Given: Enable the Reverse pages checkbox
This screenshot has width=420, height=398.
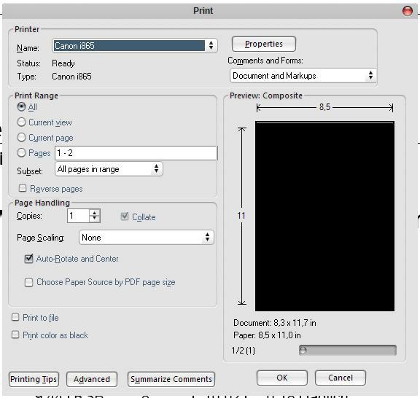Looking at the screenshot, I should pyautogui.click(x=23, y=188).
